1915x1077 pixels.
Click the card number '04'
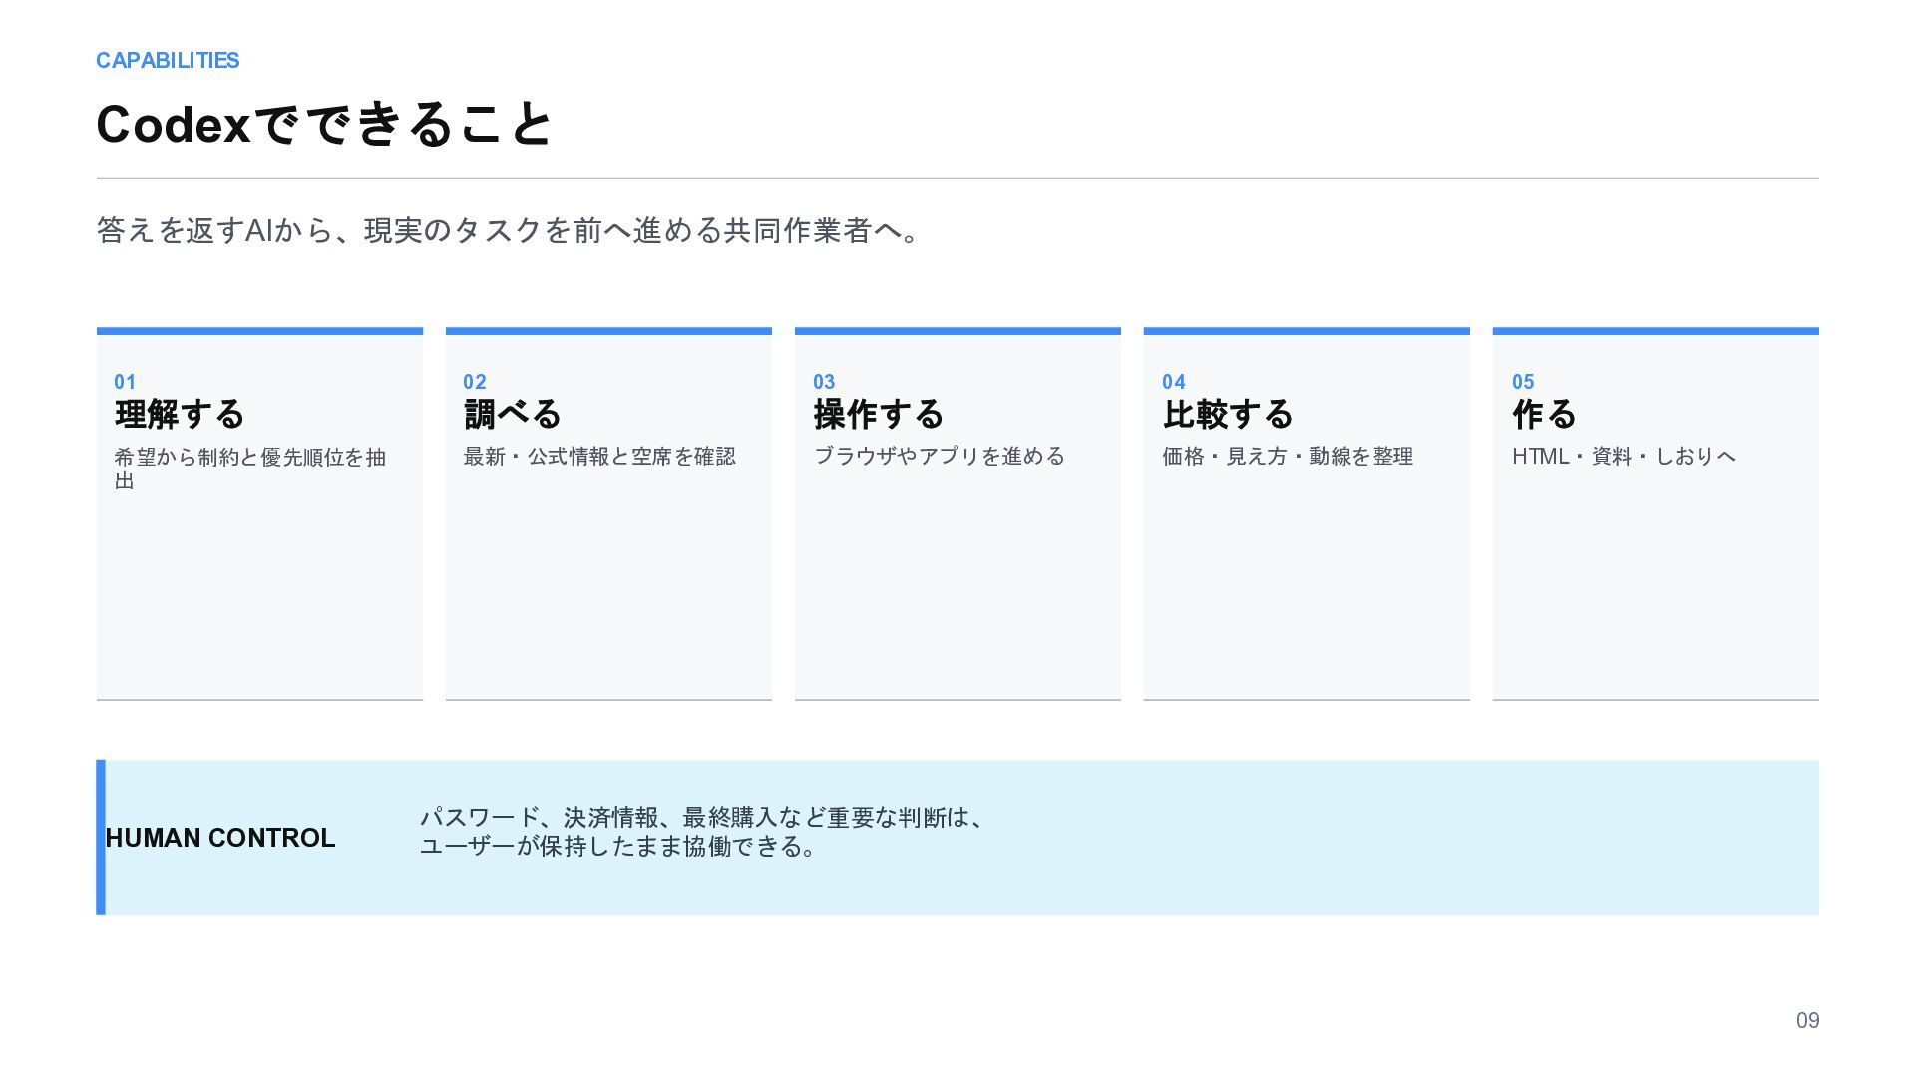tap(1174, 382)
